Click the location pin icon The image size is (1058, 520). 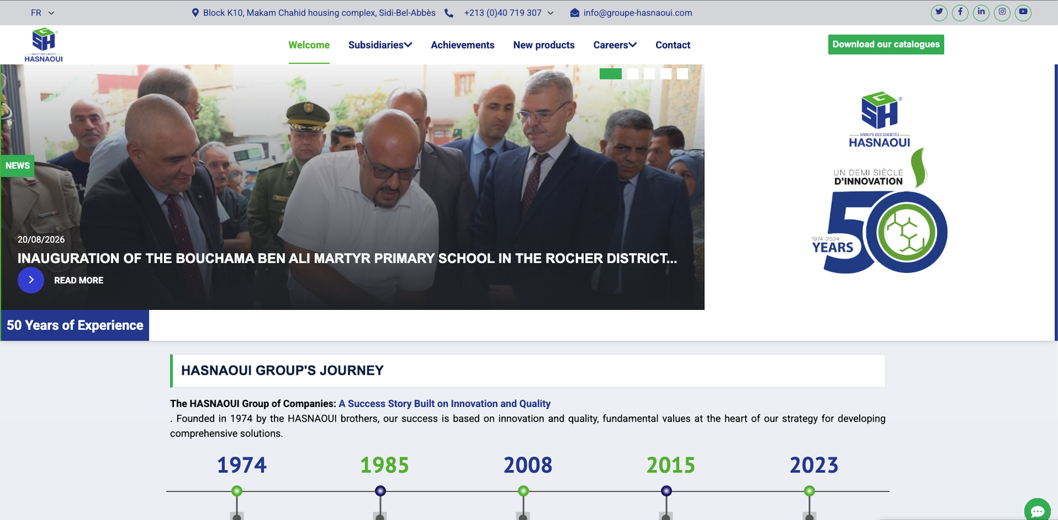195,13
